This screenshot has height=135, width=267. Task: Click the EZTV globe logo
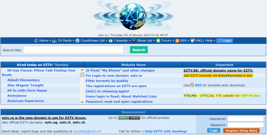point(133,16)
